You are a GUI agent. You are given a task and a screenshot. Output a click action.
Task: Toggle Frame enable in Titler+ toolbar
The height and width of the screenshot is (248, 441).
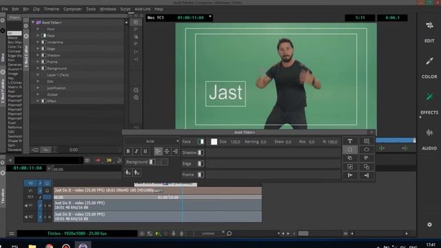[201, 174]
